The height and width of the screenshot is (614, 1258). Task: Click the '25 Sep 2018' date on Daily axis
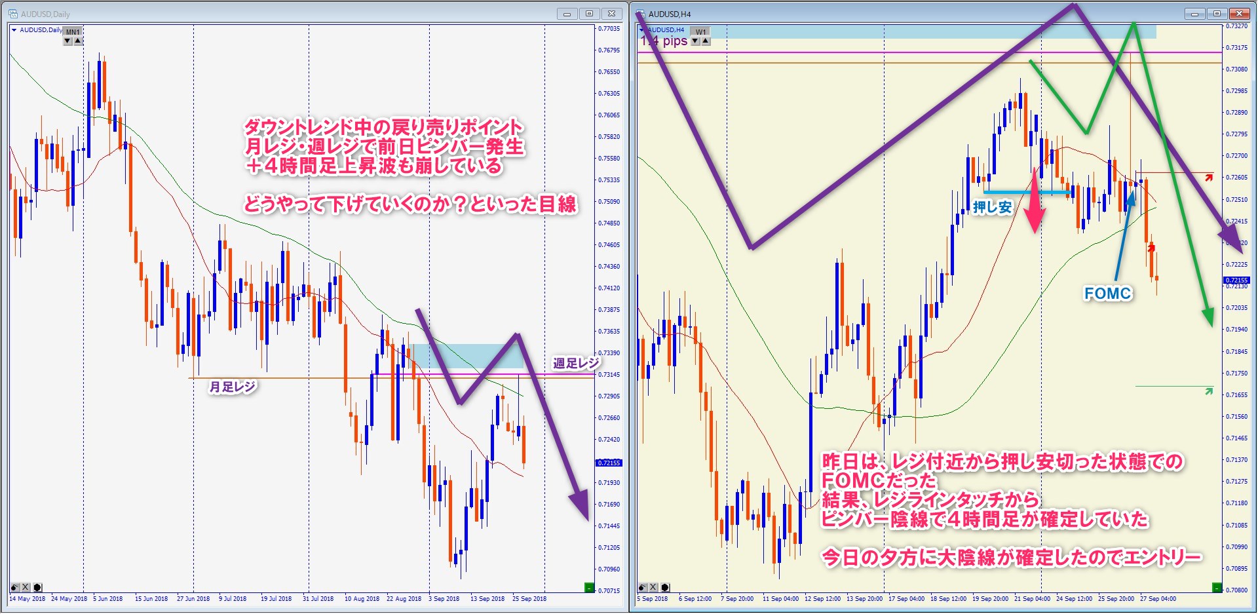529,598
